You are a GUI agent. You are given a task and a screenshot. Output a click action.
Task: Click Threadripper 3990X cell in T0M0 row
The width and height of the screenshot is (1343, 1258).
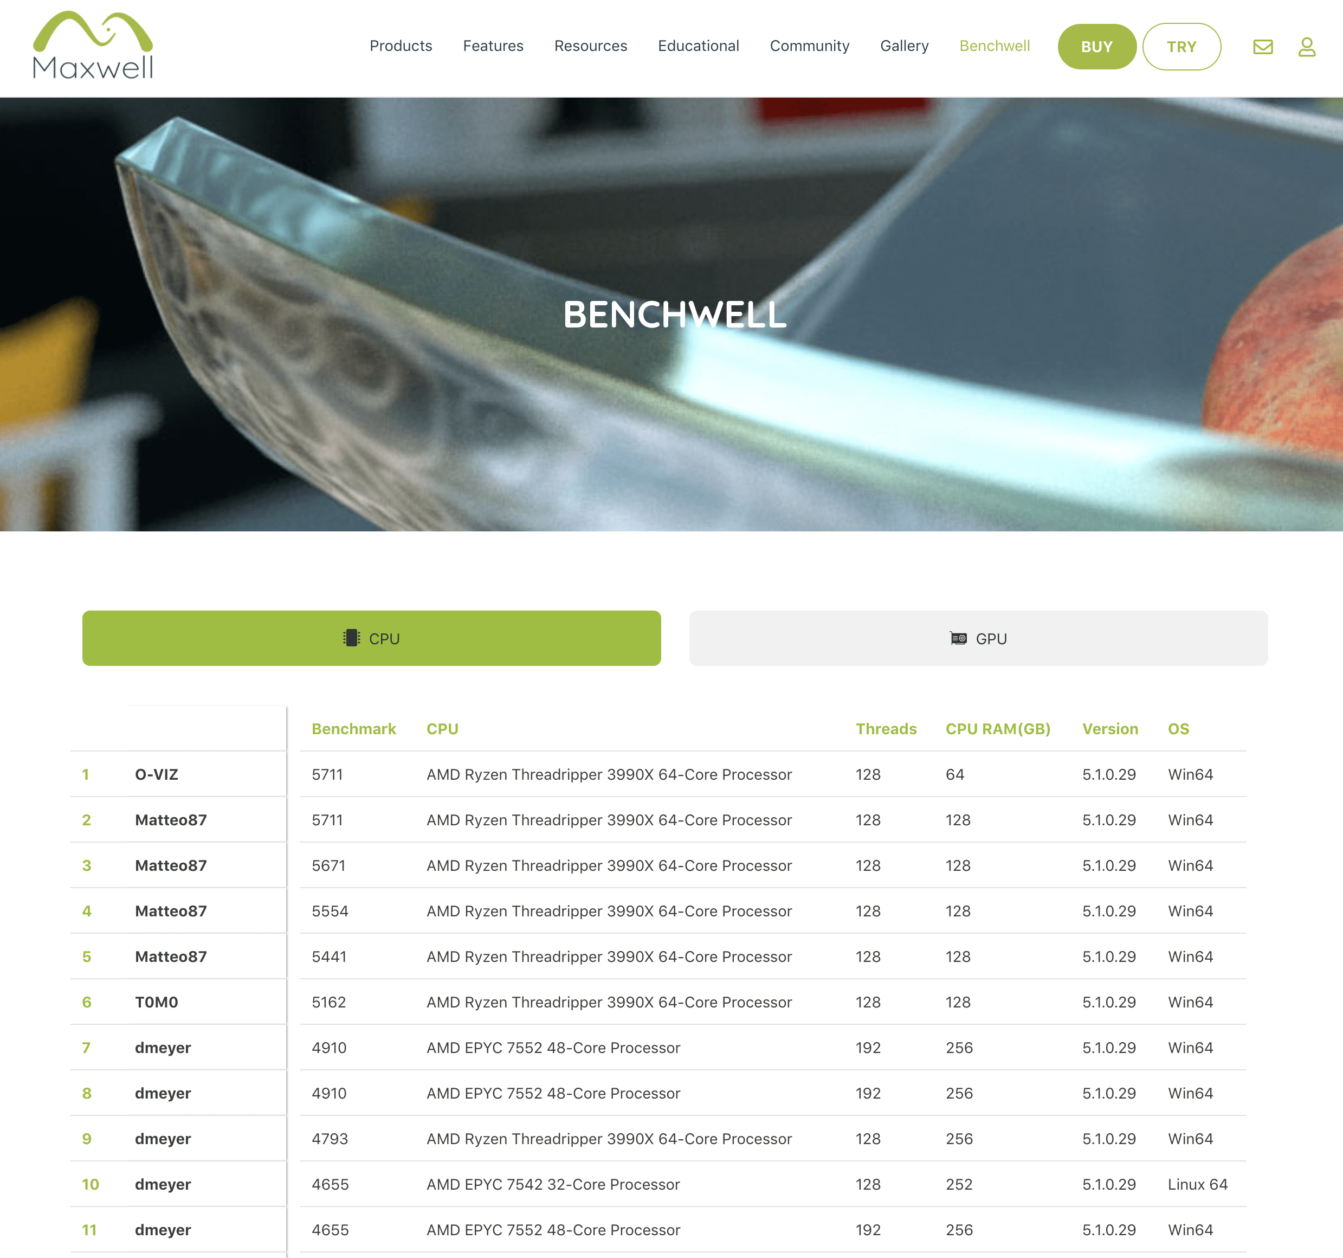click(609, 1002)
